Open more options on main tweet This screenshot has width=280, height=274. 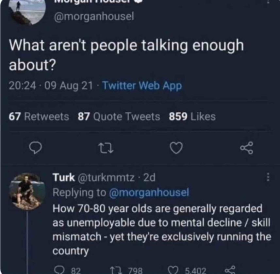pos(268,2)
